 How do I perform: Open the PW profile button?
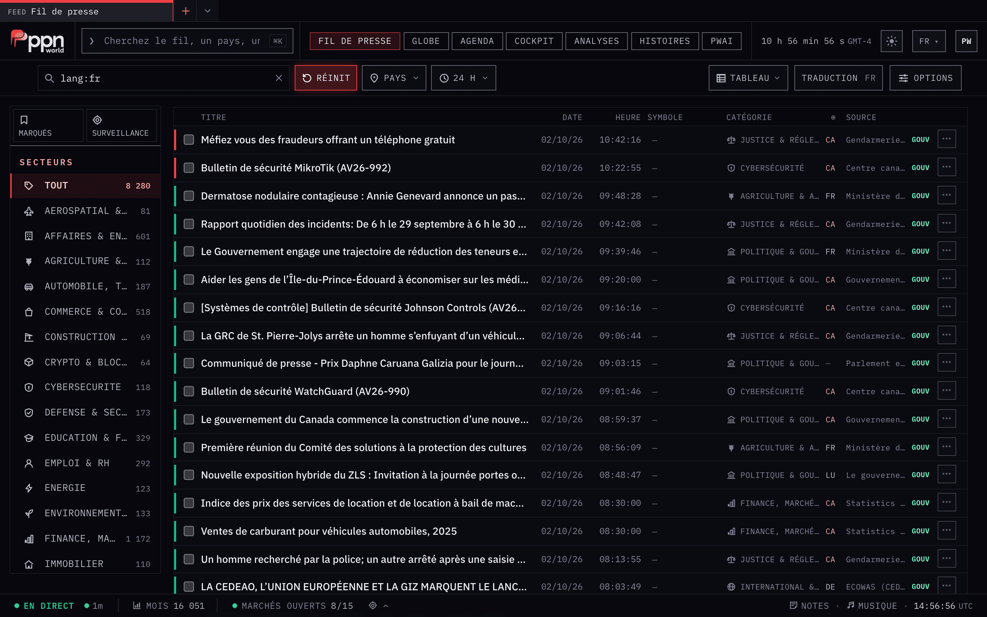966,41
